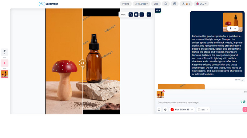Open the USD currency dropdown
Image resolution: width=247 pixels, height=138 pixels.
[201, 4]
